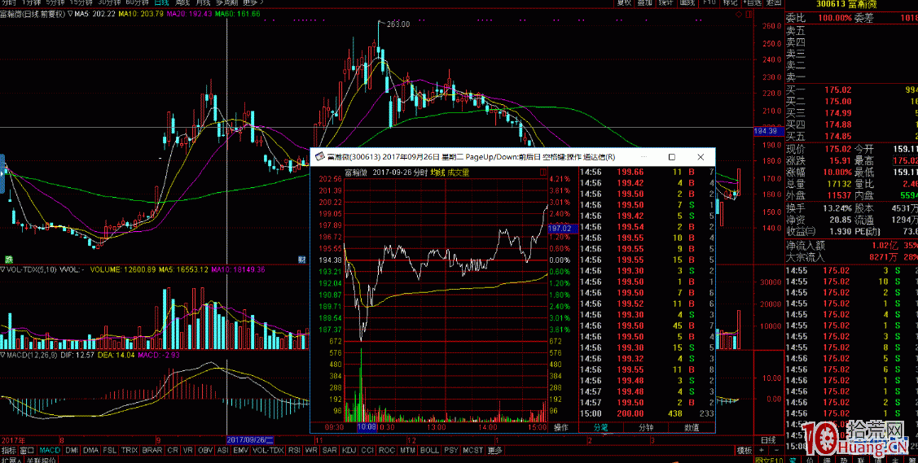This screenshot has width=918, height=463.
Task: Click the 指标 tab in bottom bar
Action: tap(9, 450)
